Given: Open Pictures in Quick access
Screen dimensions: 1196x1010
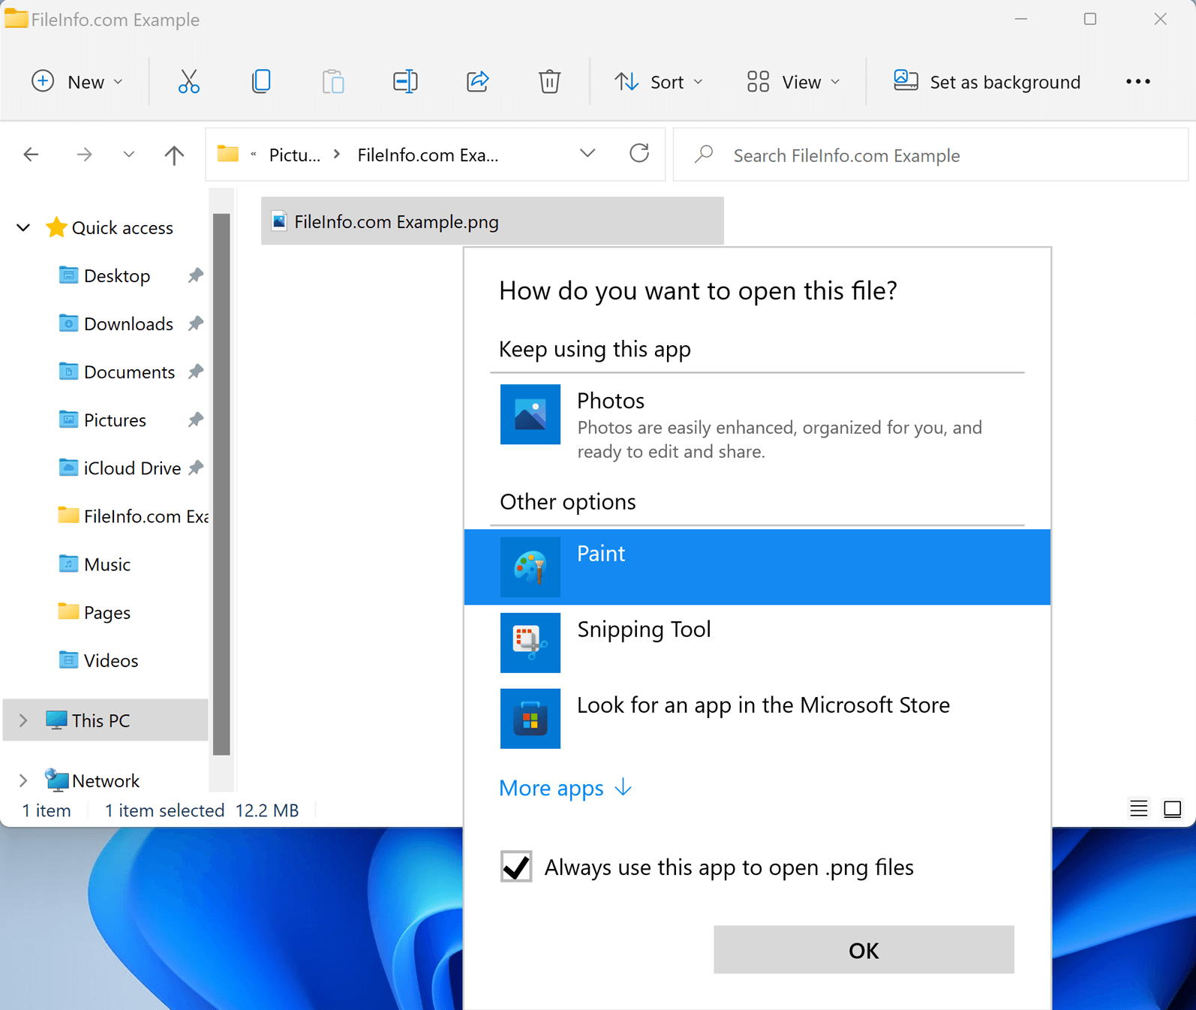Looking at the screenshot, I should [115, 419].
